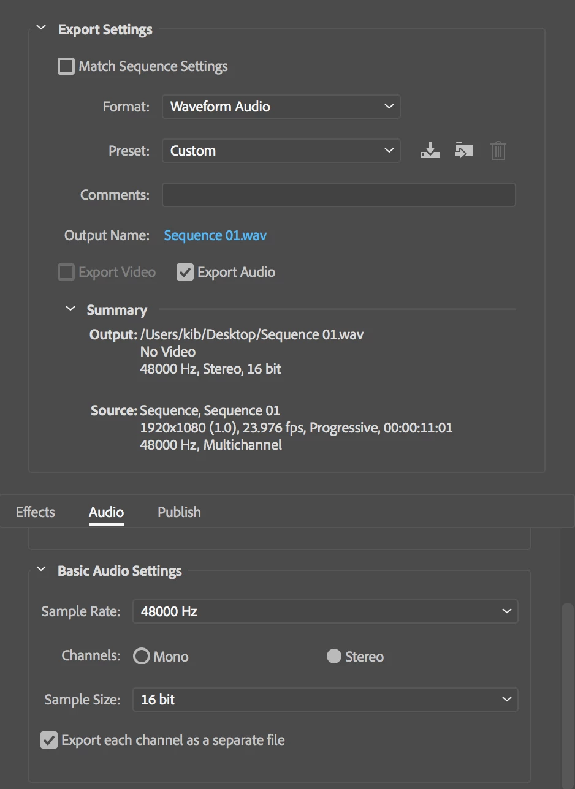
Task: Select the Stereo channels radio button
Action: [334, 657]
